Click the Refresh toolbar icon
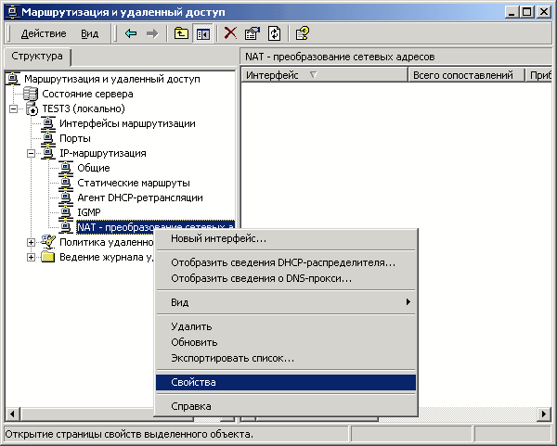This screenshot has height=446, width=557. coord(274,33)
